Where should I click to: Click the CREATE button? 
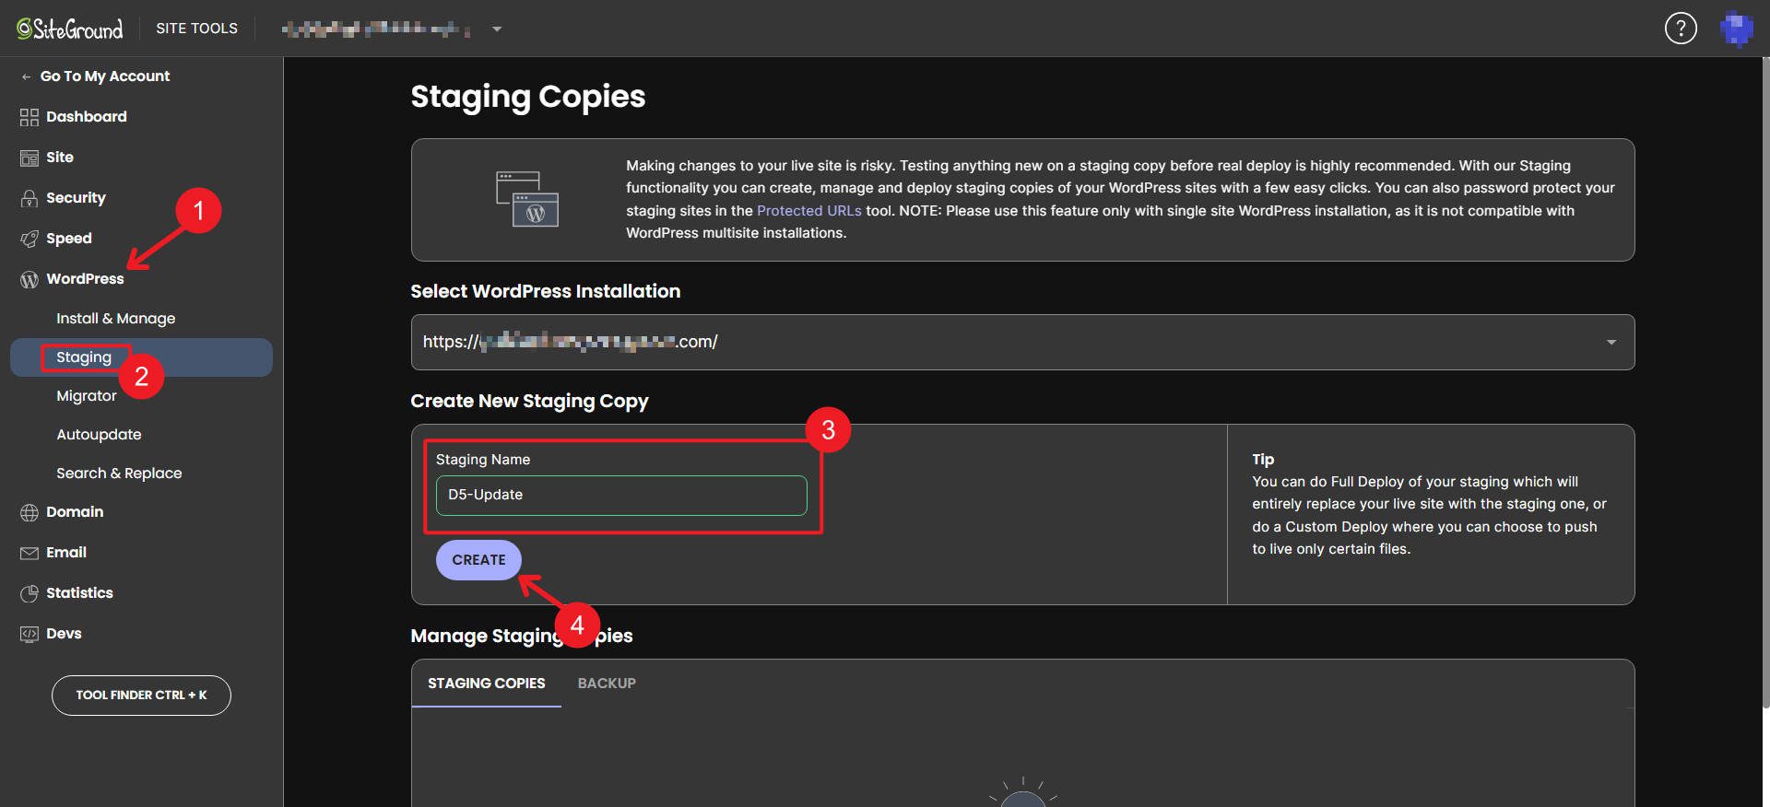[x=478, y=559]
